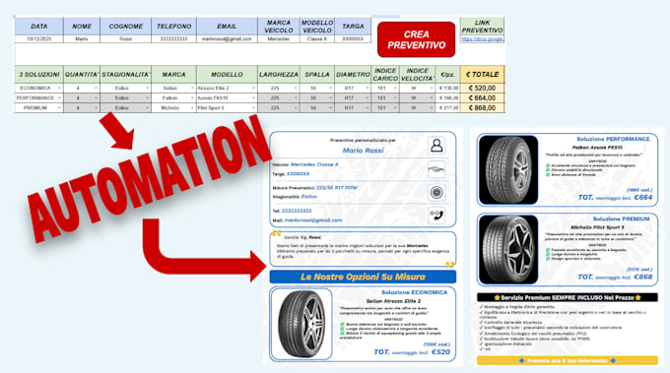Open the Falken brand dropdown

pyautogui.click(x=192, y=97)
